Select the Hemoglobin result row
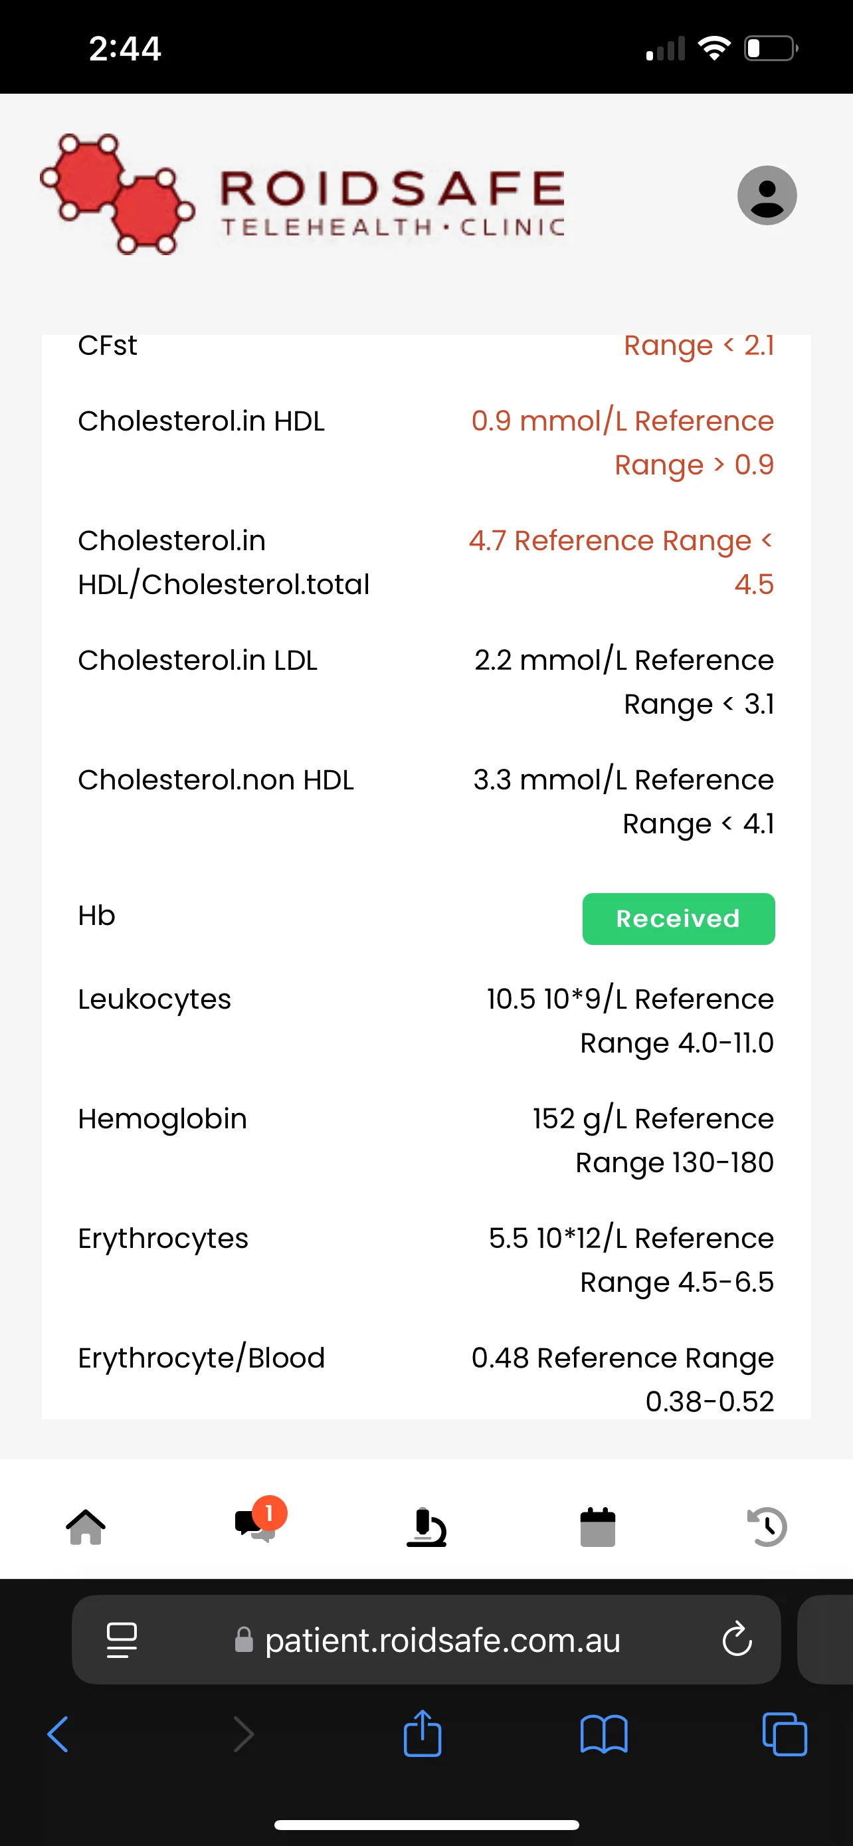 coord(426,1140)
